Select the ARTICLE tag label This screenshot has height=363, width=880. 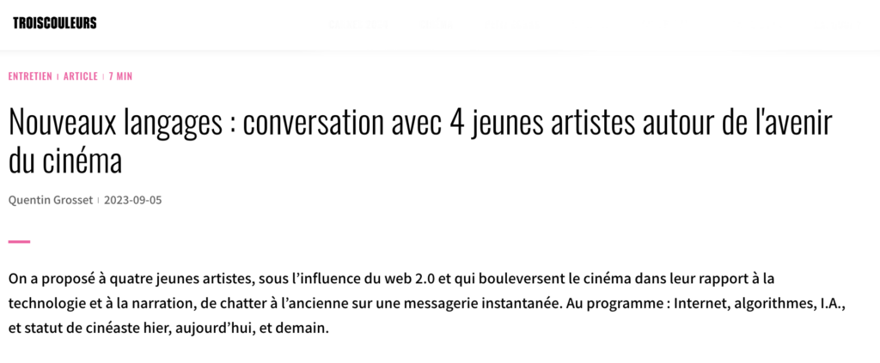pos(81,76)
